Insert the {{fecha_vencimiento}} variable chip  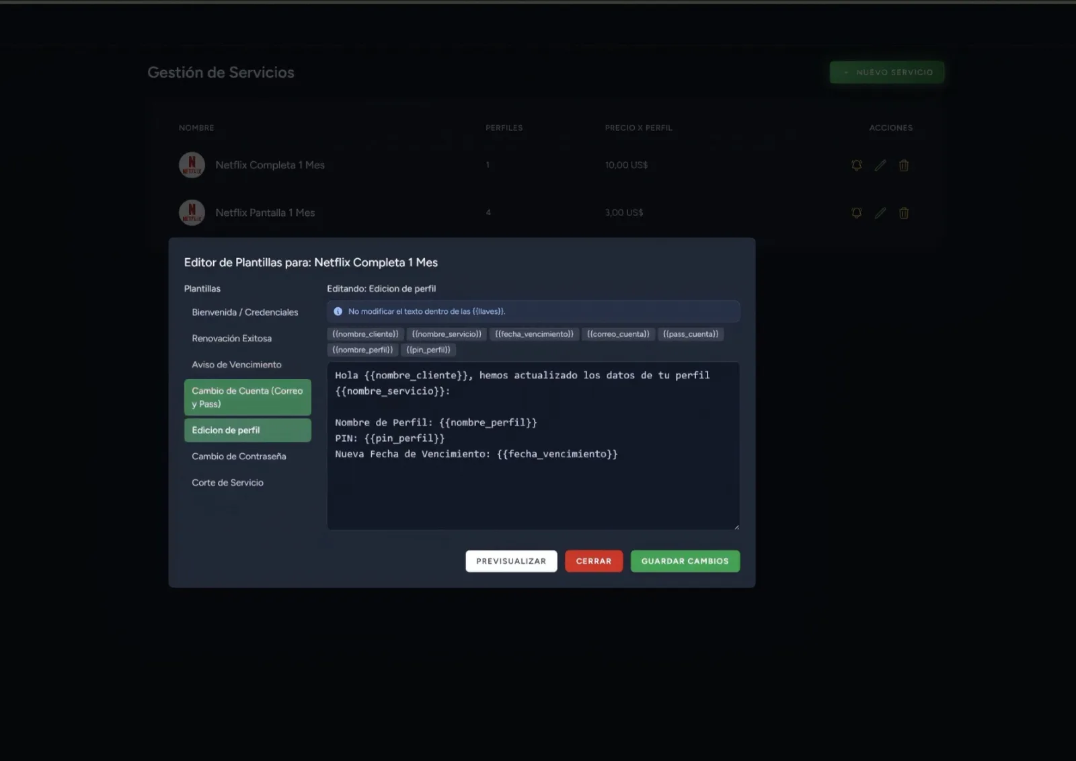[x=534, y=334]
